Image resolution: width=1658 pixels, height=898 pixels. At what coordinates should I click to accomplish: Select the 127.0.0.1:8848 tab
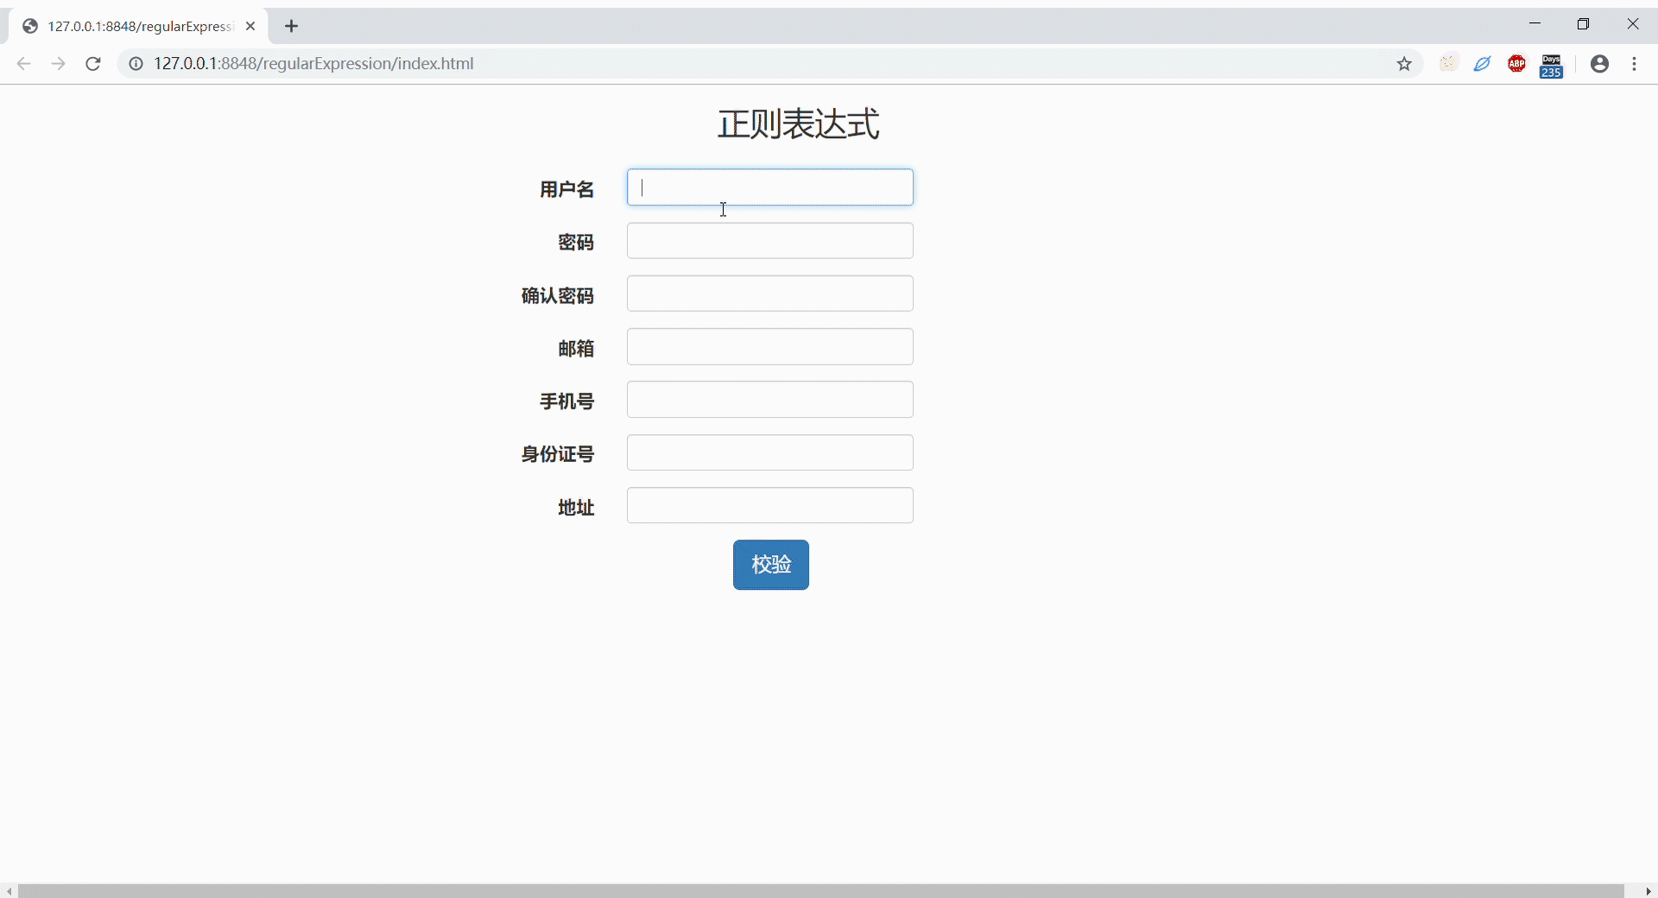[138, 27]
